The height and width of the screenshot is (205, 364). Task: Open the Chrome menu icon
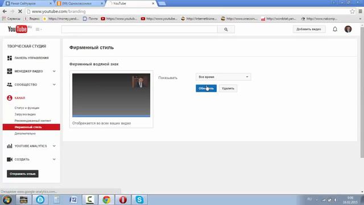[x=360, y=11]
